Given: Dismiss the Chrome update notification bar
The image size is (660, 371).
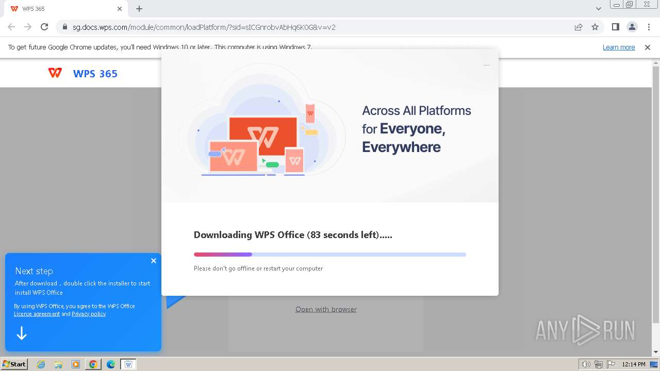Looking at the screenshot, I should pyautogui.click(x=648, y=47).
